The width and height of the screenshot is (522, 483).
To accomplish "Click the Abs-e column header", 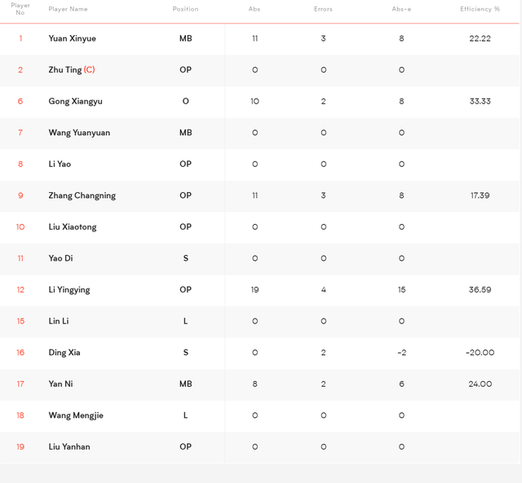I will [x=401, y=9].
